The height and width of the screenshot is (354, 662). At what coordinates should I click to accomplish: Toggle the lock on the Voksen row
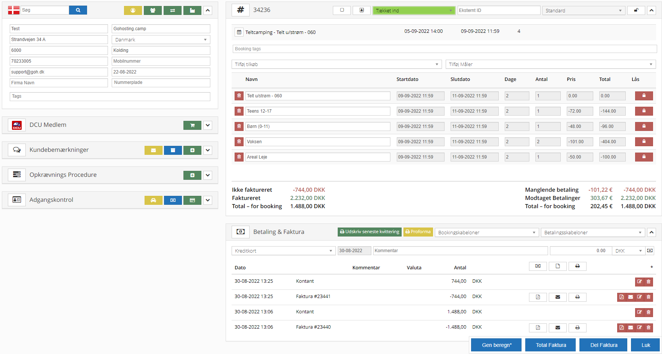[644, 142]
